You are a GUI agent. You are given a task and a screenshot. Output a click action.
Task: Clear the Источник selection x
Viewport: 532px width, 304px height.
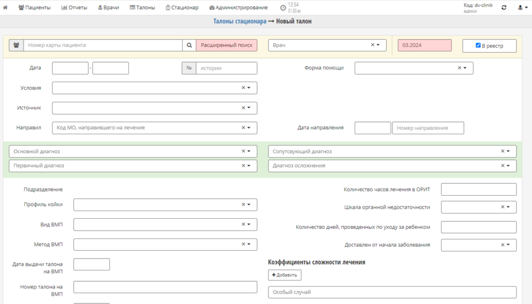244,108
